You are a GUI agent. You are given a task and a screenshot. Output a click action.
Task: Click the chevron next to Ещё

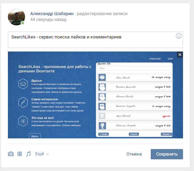click(x=47, y=154)
